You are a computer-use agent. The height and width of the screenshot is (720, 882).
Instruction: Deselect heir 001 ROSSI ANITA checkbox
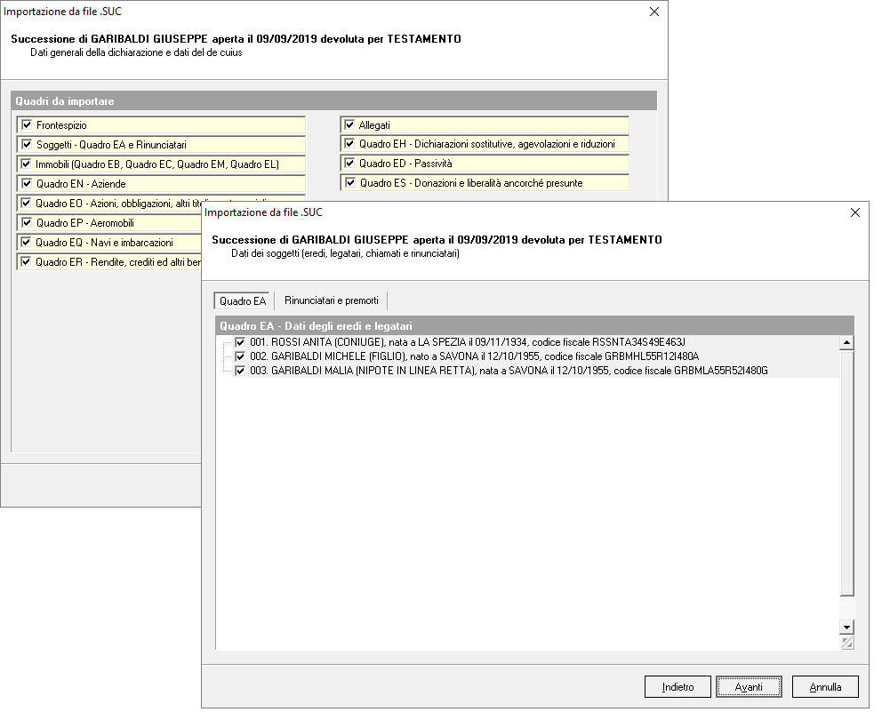click(x=240, y=342)
